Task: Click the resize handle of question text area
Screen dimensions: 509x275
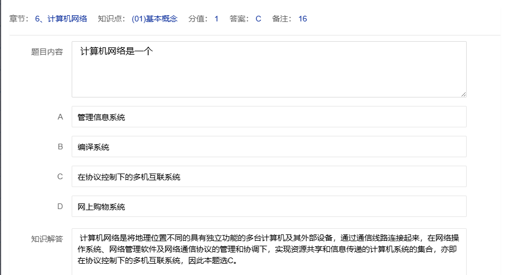Action: [x=463, y=94]
